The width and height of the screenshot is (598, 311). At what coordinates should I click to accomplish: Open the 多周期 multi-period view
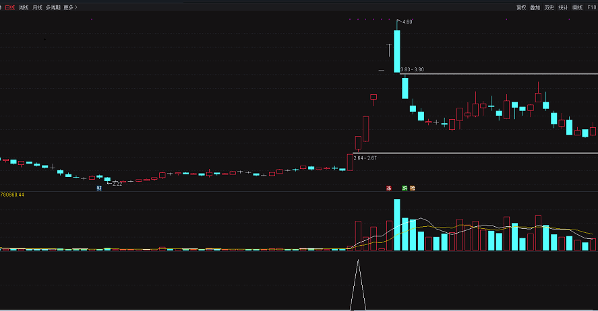pyautogui.click(x=53, y=7)
